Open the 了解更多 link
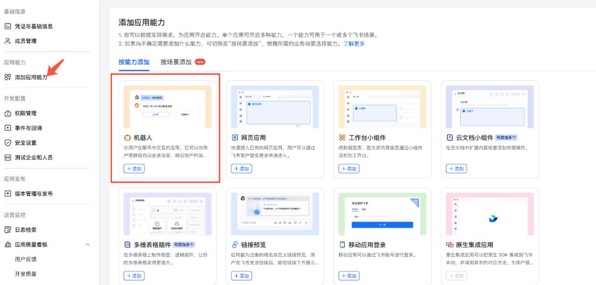596x285 pixels. 354,44
